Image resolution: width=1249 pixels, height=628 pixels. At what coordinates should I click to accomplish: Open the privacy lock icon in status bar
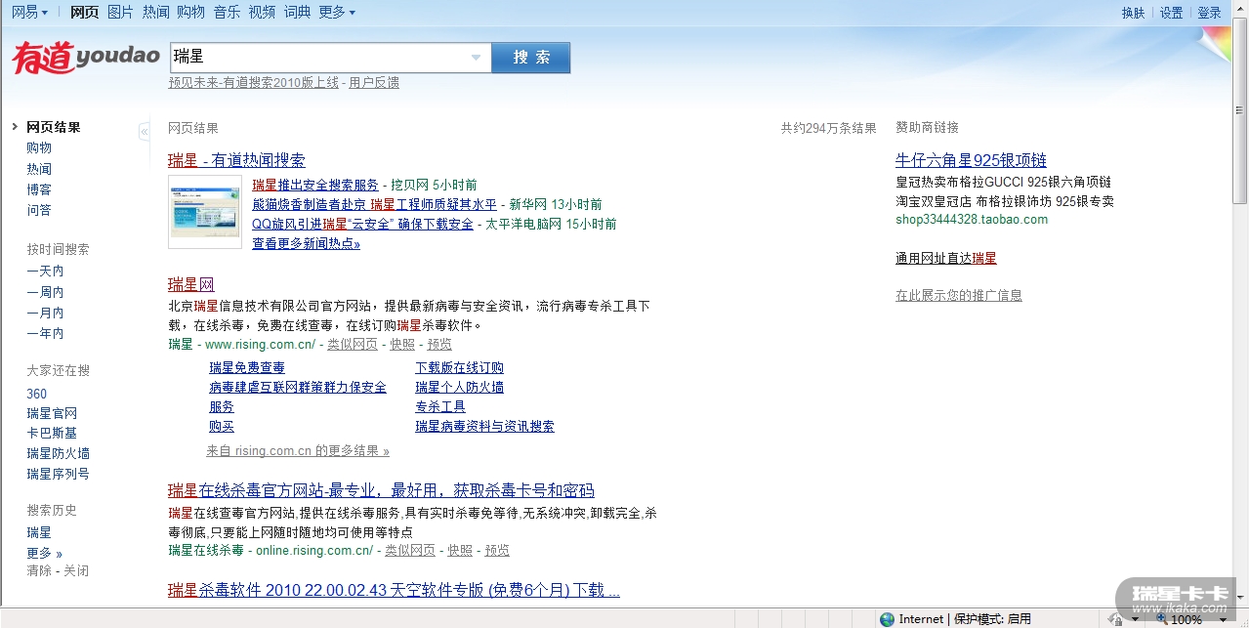(1115, 619)
